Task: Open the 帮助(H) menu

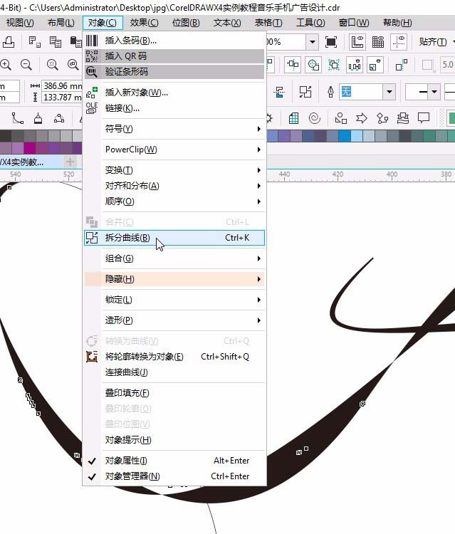Action: 397,23
